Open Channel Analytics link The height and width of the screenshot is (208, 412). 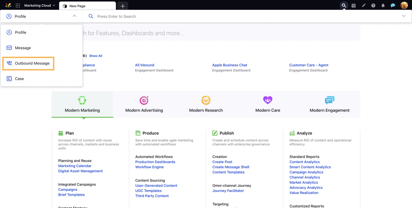(x=305, y=177)
